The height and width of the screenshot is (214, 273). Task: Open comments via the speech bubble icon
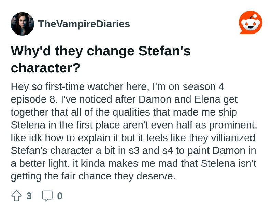47,196
